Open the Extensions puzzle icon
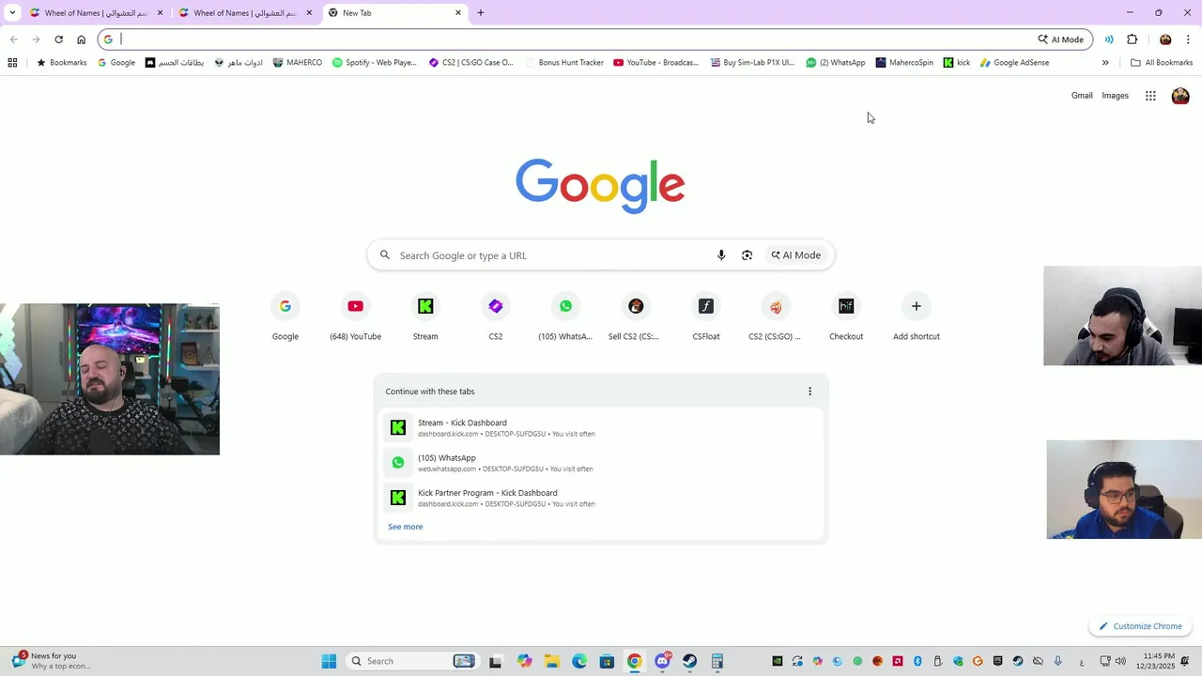This screenshot has width=1202, height=676. [x=1132, y=39]
